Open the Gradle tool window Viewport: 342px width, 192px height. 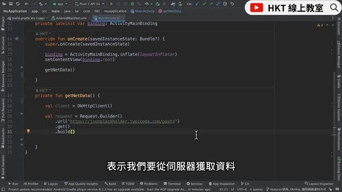coord(339,81)
